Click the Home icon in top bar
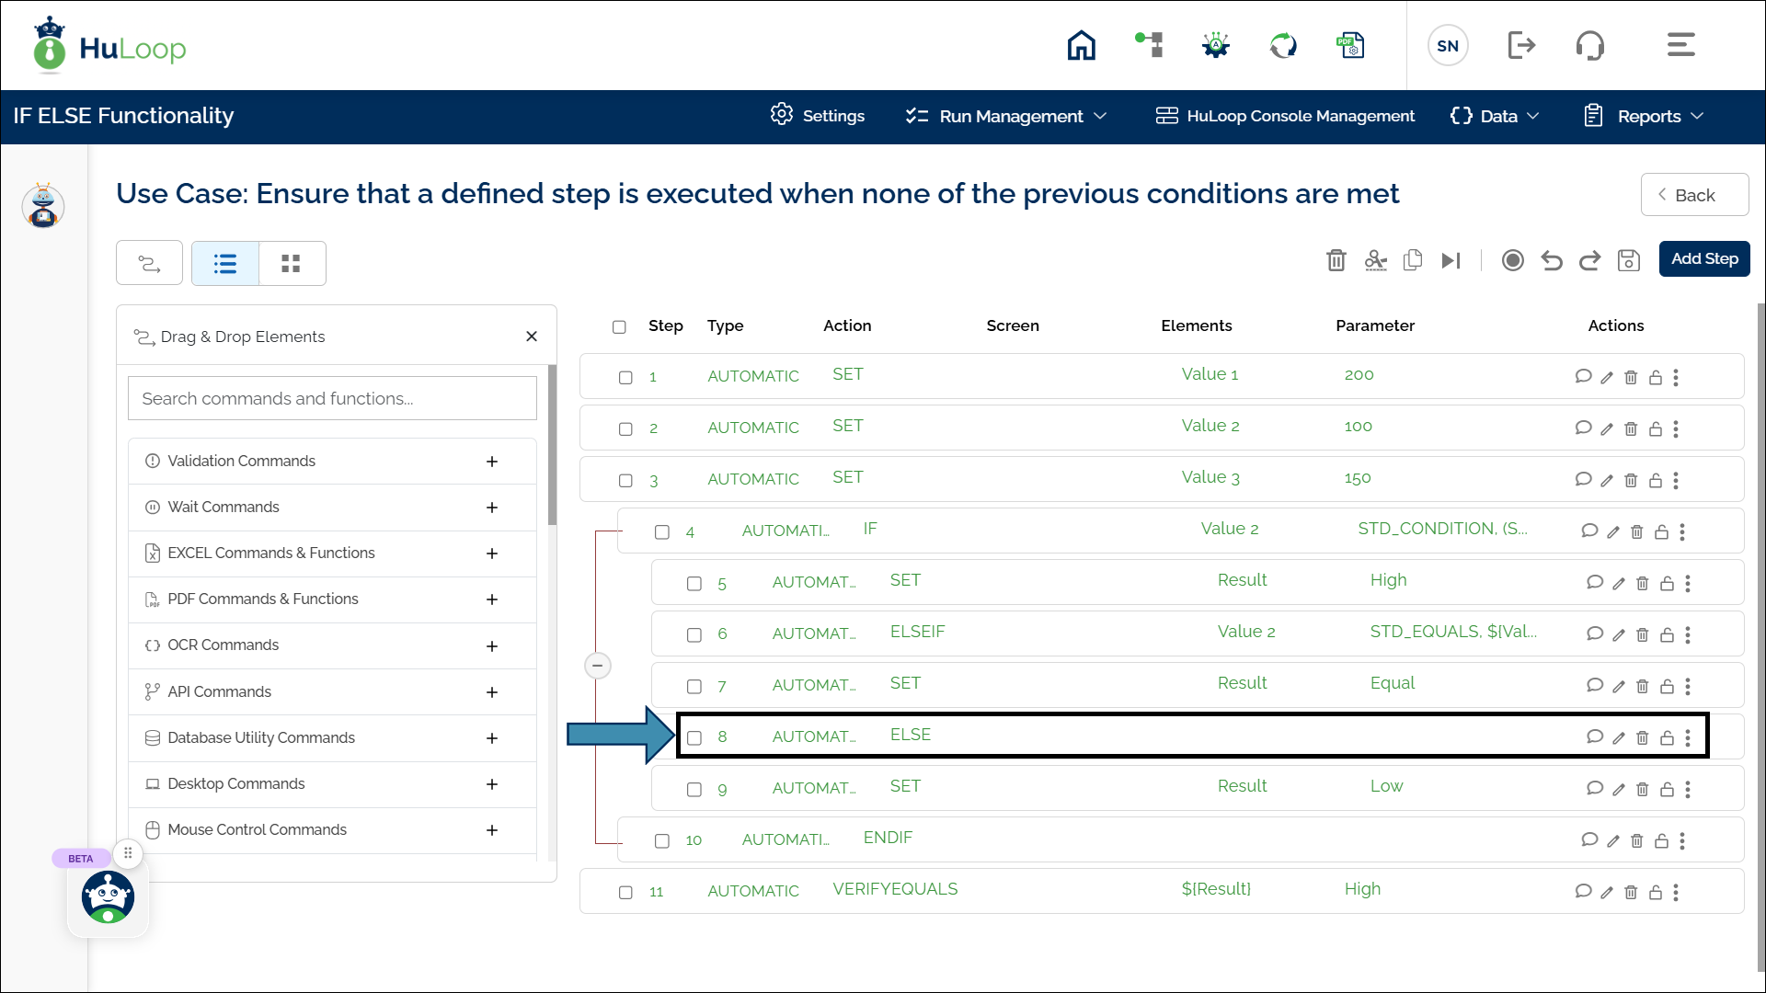 pyautogui.click(x=1081, y=45)
